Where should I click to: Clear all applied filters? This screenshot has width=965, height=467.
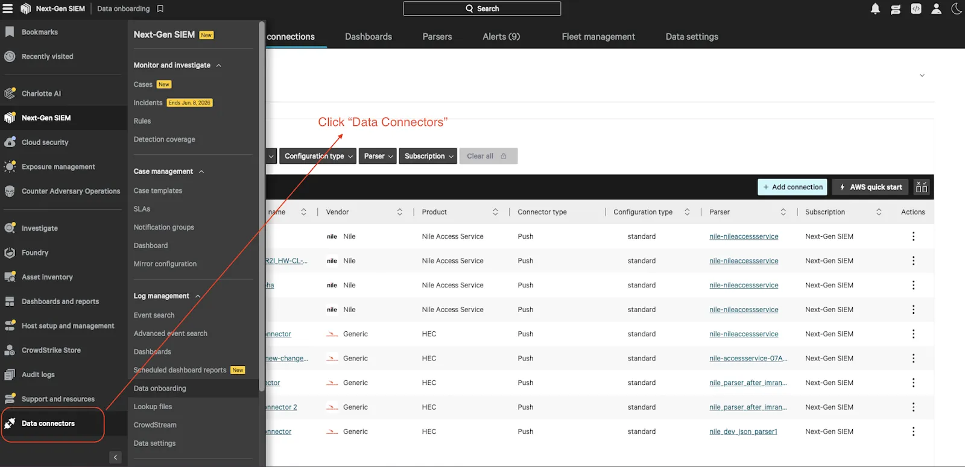(x=488, y=156)
